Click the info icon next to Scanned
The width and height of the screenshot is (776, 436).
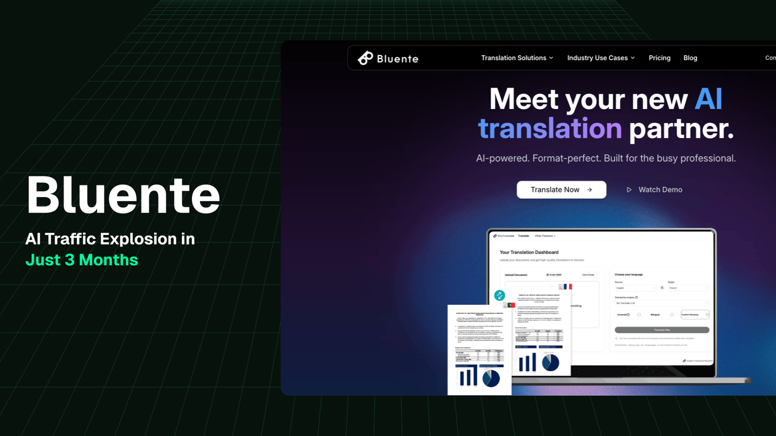click(628, 315)
